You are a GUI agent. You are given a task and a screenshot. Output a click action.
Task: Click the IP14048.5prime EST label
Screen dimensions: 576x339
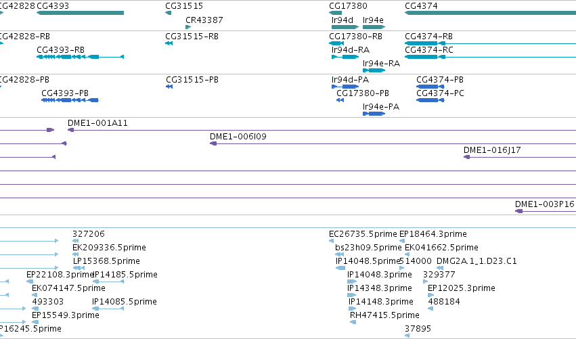[368, 261]
